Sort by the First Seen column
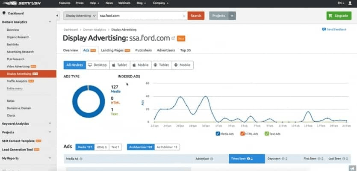Viewport: 357px width, 171px height. [x=313, y=159]
